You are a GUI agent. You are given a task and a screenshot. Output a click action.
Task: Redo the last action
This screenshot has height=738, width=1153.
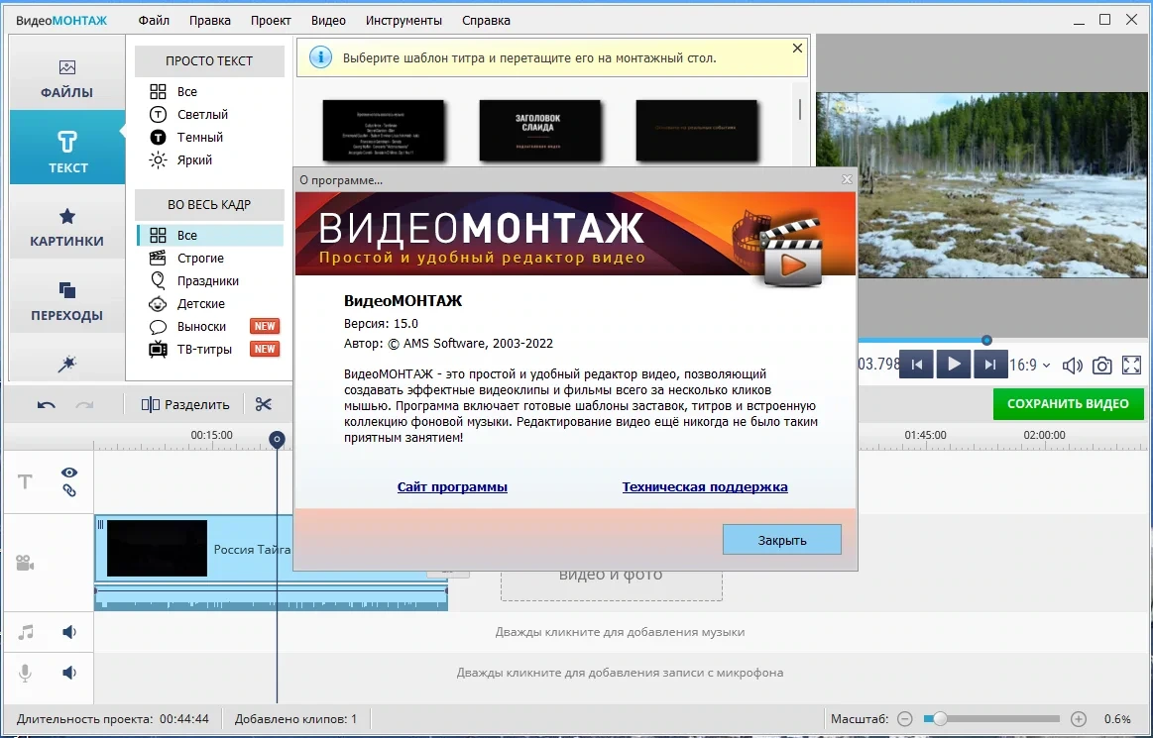(x=85, y=404)
